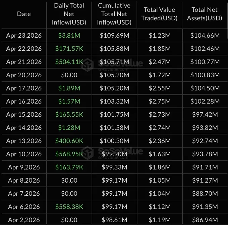The height and width of the screenshot is (225, 228).
Task: Click the Apr 20,2026 date cell
Action: click(x=24, y=75)
